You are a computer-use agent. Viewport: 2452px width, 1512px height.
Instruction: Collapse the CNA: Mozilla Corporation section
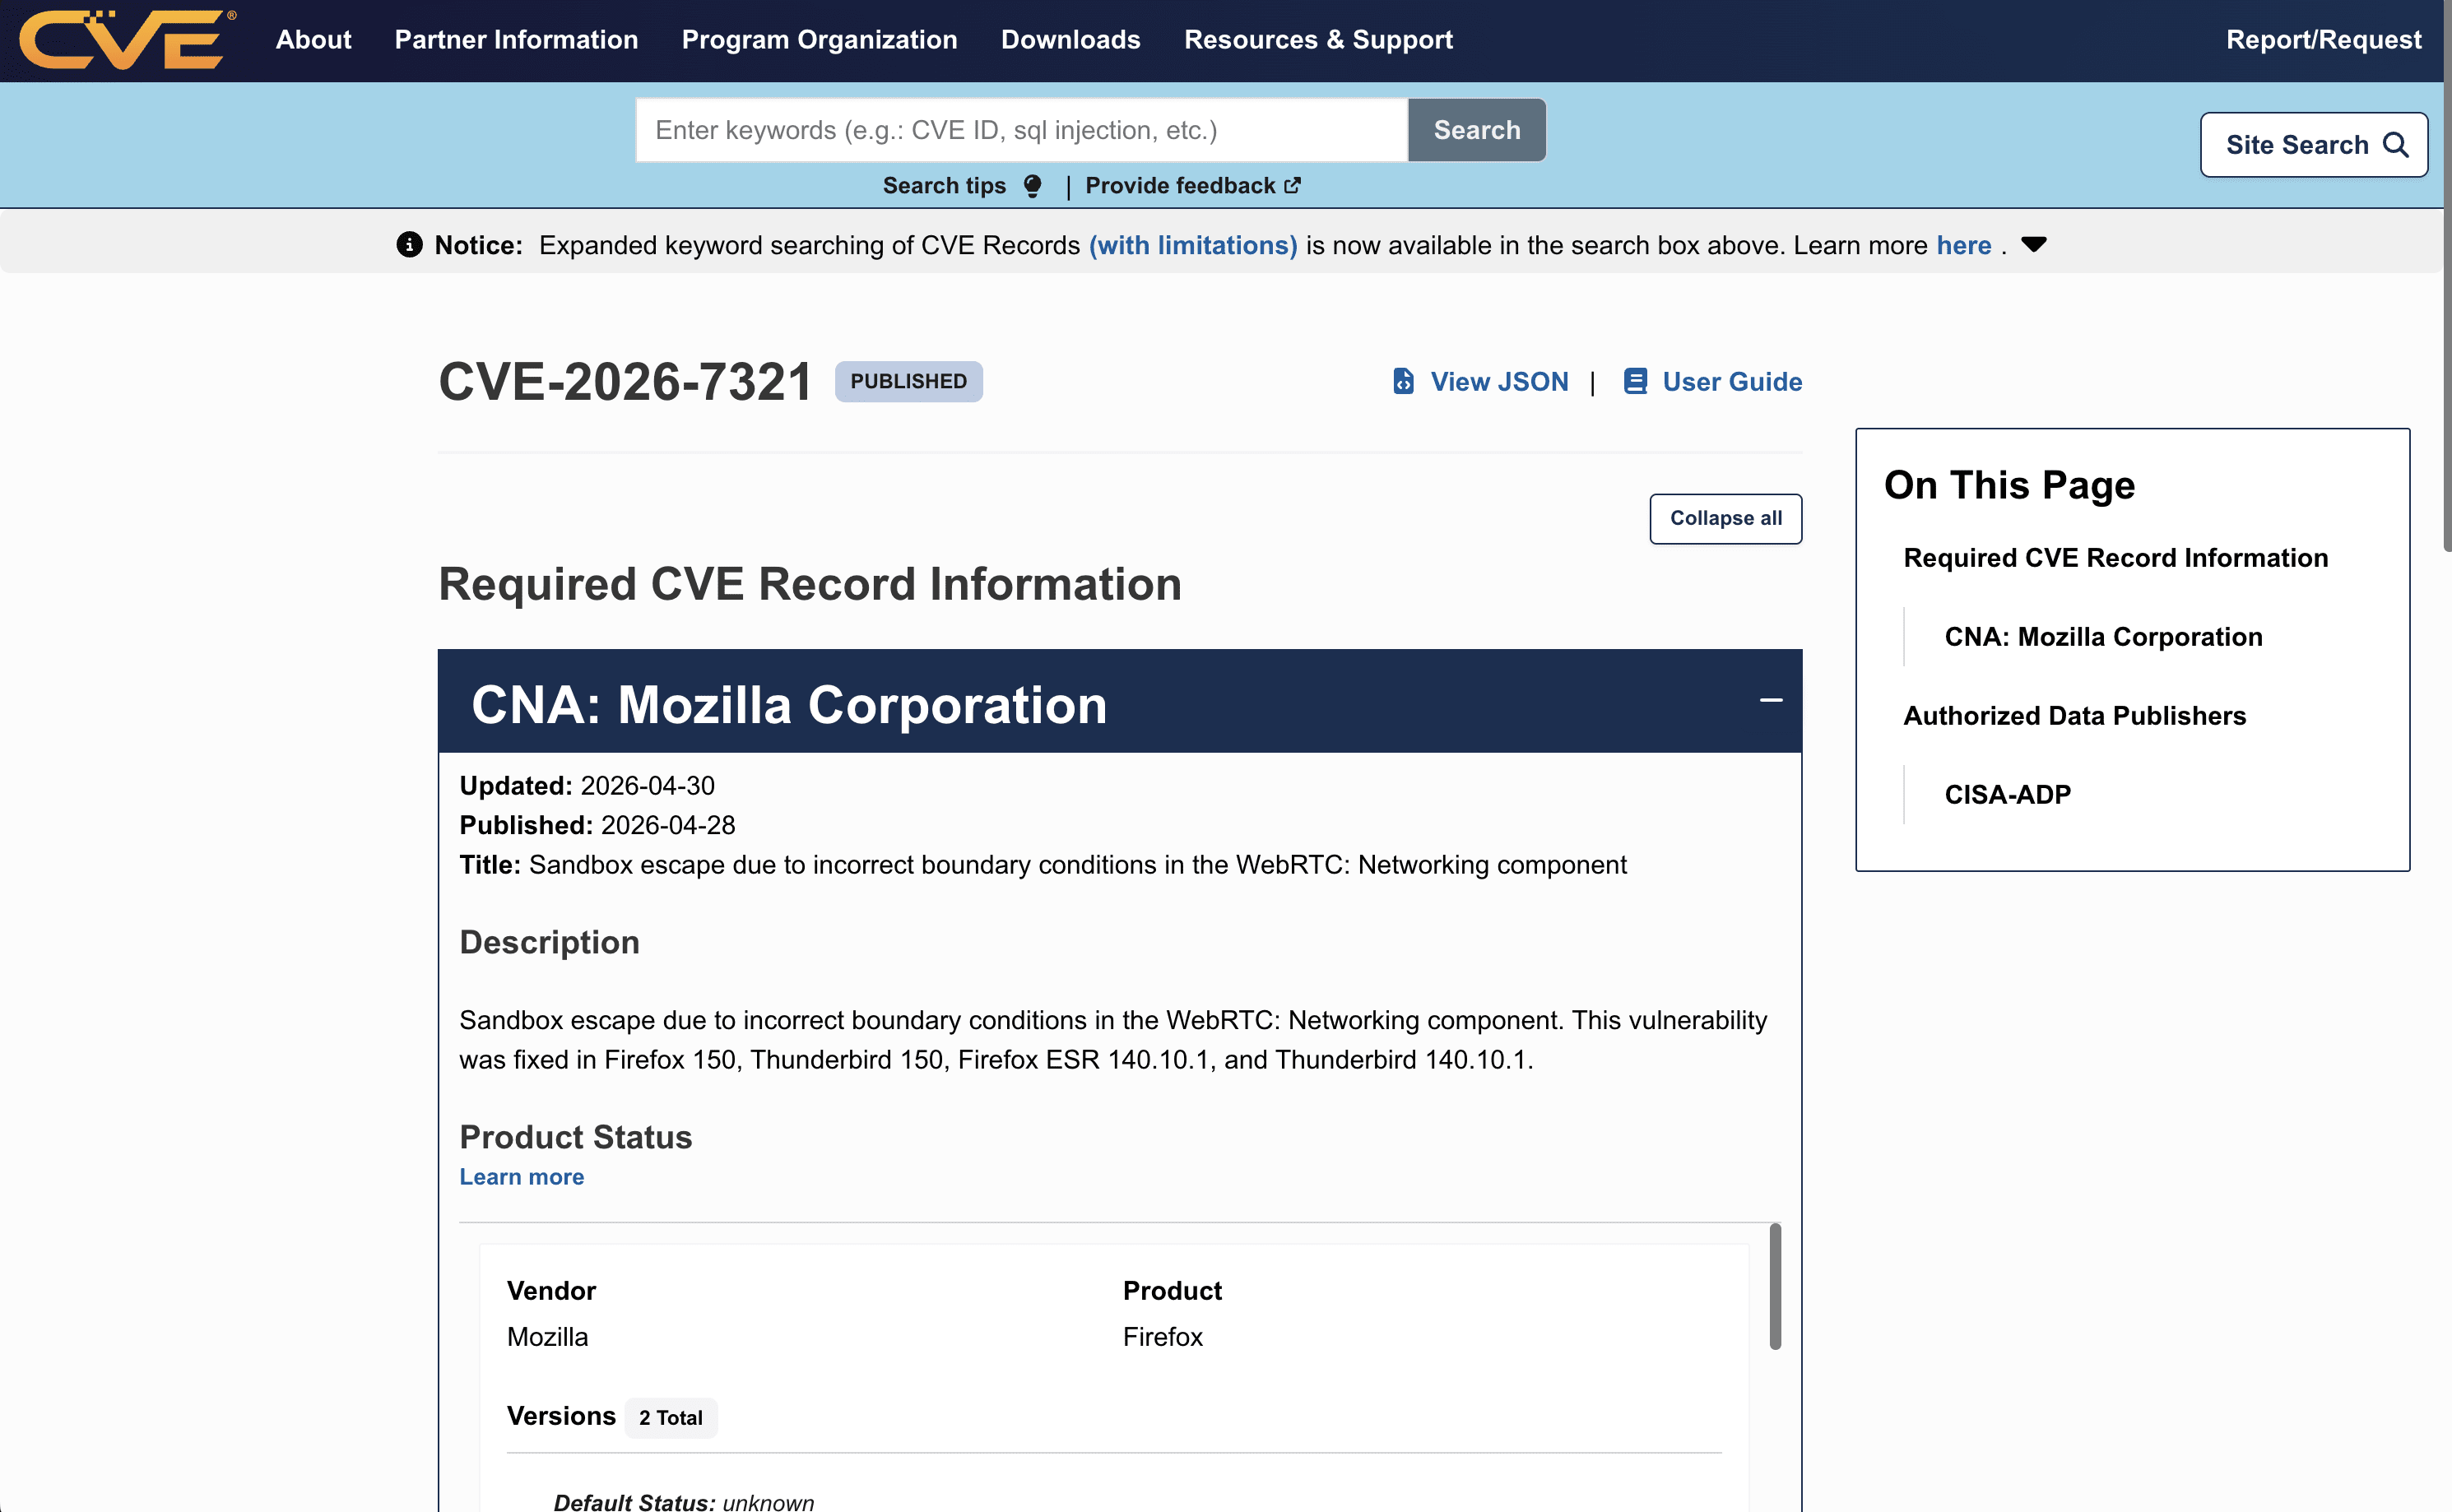pyautogui.click(x=1771, y=700)
